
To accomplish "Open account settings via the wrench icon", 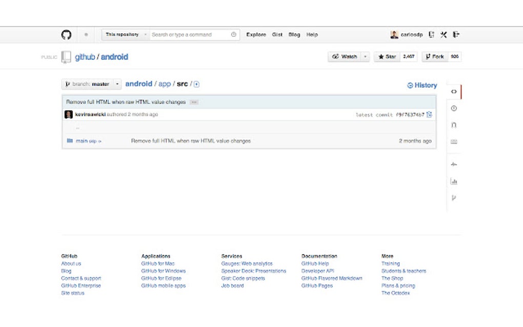I will (x=444, y=34).
